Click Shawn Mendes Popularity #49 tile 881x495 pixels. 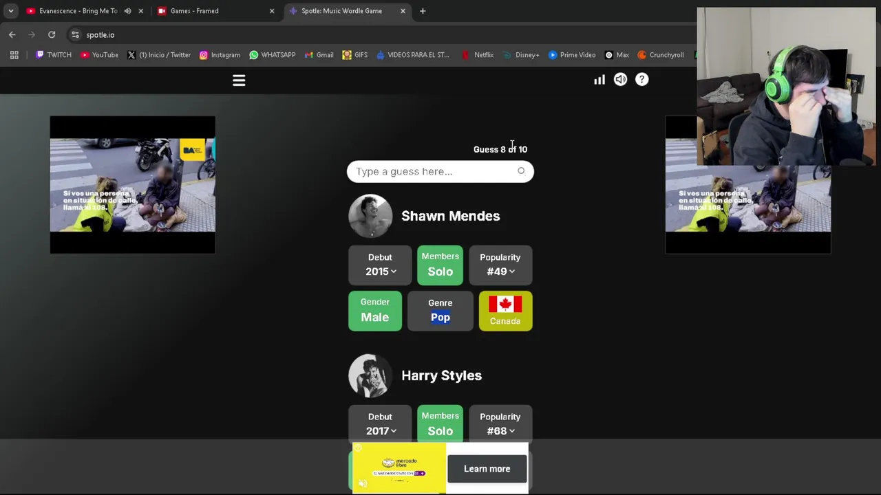click(500, 264)
